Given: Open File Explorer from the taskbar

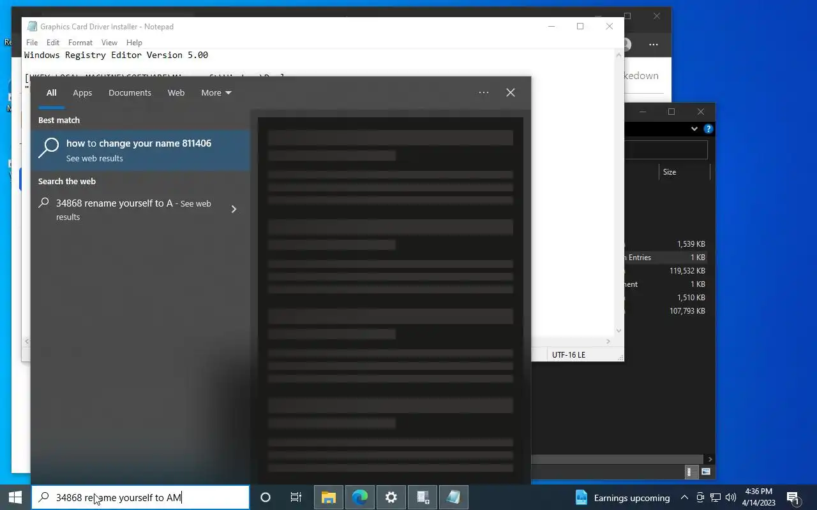Looking at the screenshot, I should [x=328, y=497].
